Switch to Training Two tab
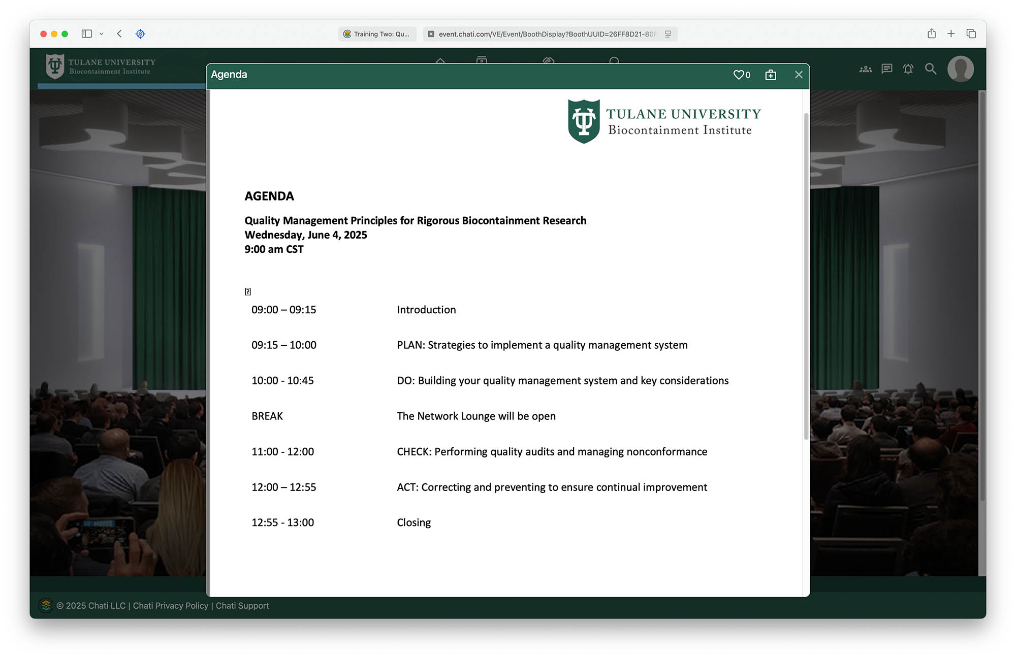Screen dimensions: 1016x658 (x=377, y=34)
